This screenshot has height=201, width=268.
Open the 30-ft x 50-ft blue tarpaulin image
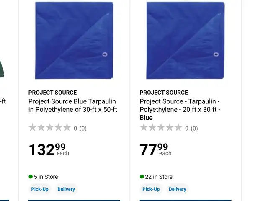[74, 41]
